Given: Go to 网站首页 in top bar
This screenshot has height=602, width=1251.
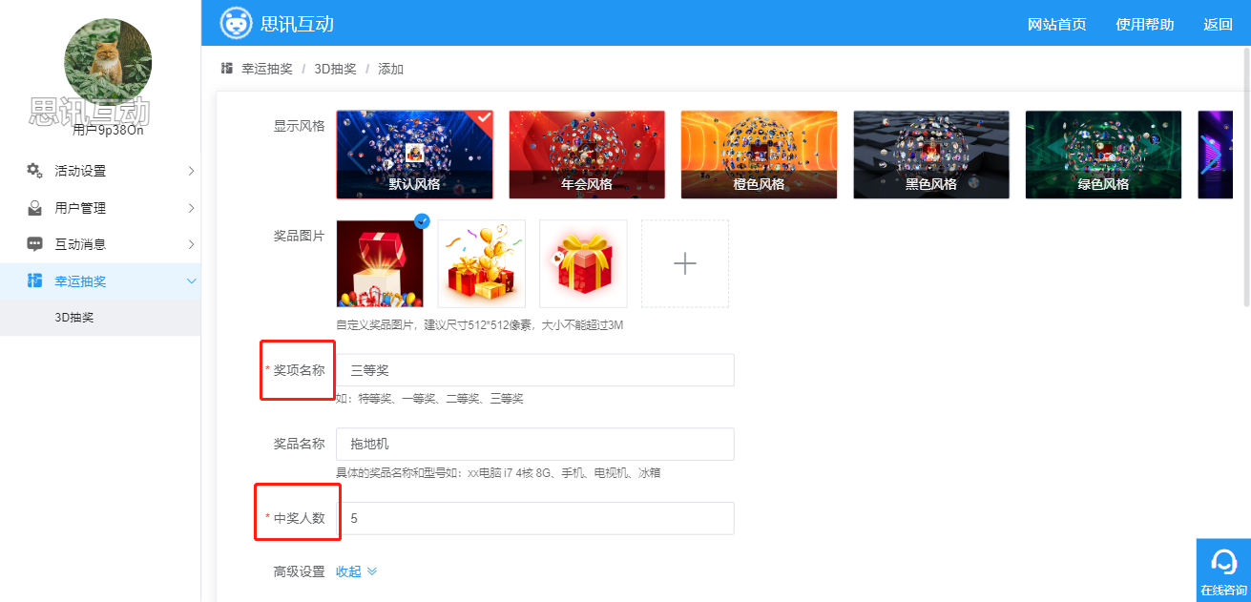Looking at the screenshot, I should pyautogui.click(x=1056, y=24).
